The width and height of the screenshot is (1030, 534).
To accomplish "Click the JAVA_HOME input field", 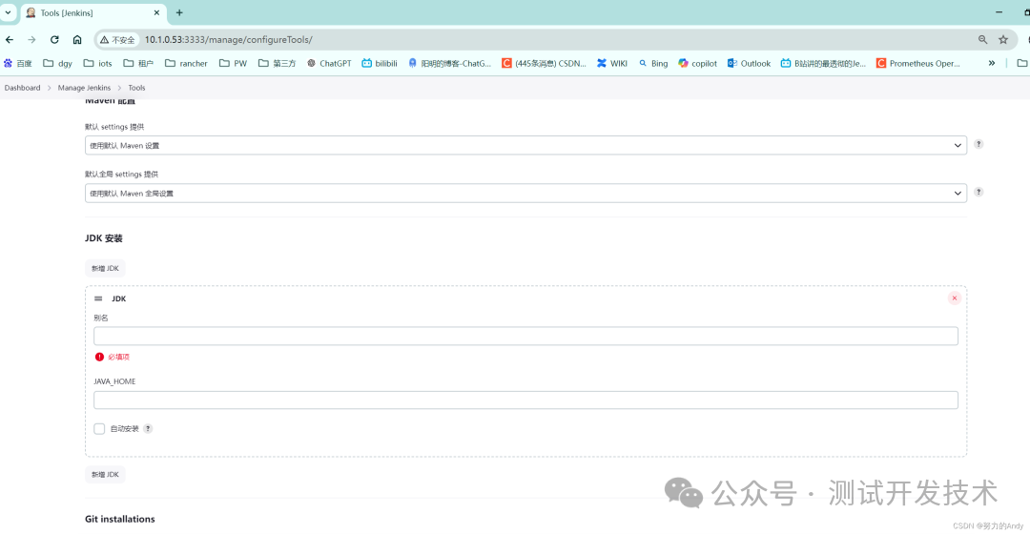I will [525, 400].
